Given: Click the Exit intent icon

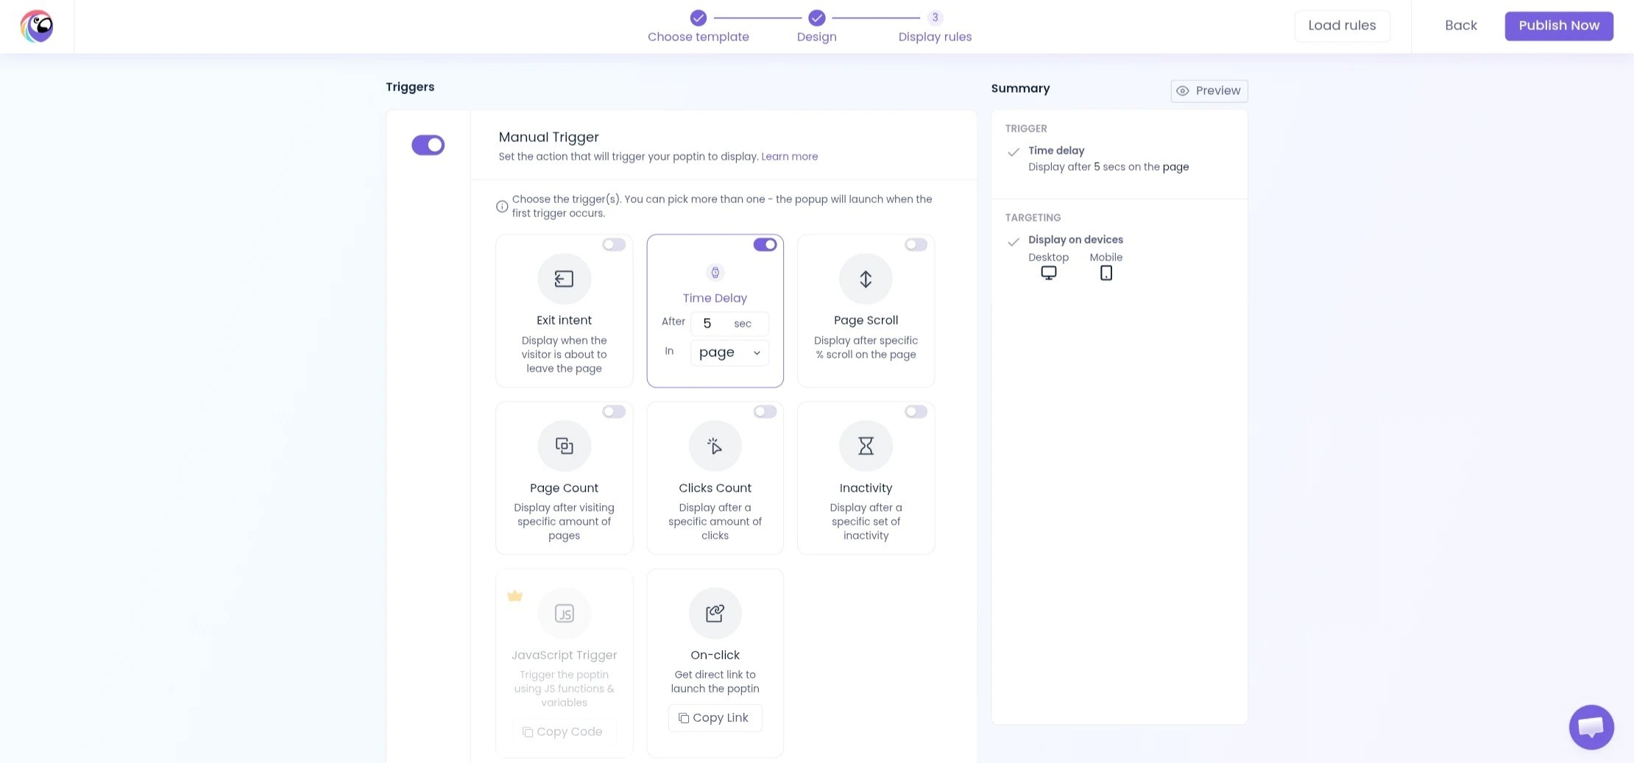Looking at the screenshot, I should 564,279.
